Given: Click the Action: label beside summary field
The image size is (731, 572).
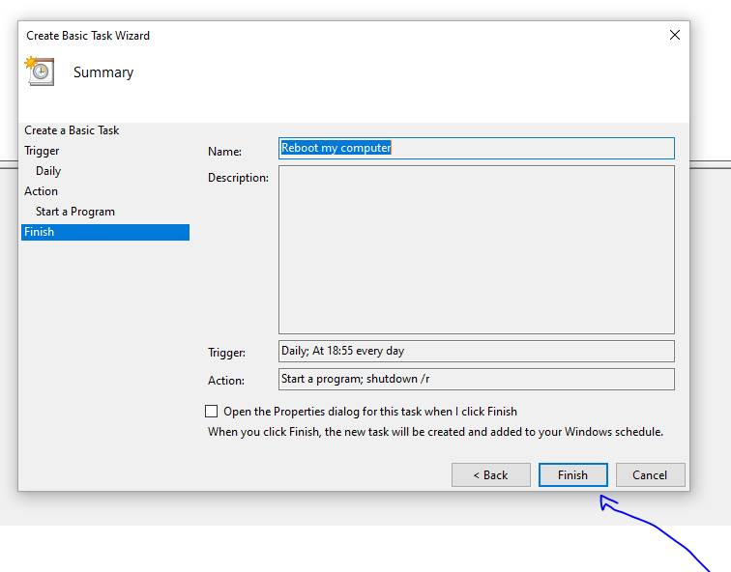Looking at the screenshot, I should (226, 381).
